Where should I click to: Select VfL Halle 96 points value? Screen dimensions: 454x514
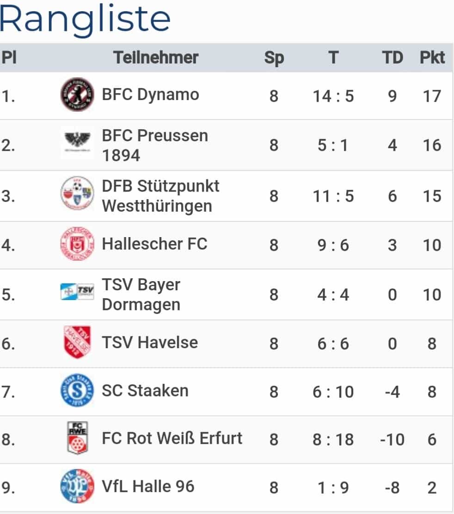click(x=432, y=488)
